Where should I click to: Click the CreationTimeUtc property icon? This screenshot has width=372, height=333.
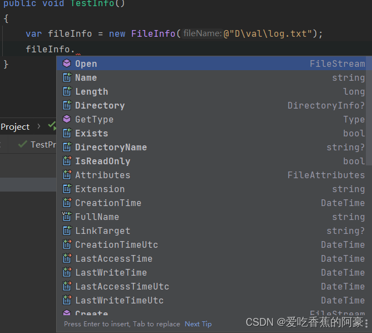pos(67,244)
